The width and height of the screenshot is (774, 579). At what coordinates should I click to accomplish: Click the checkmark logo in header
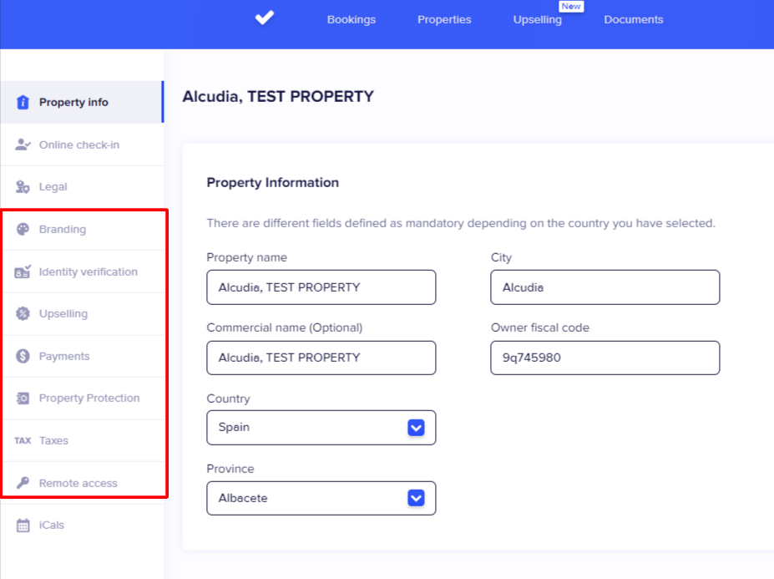click(x=264, y=18)
